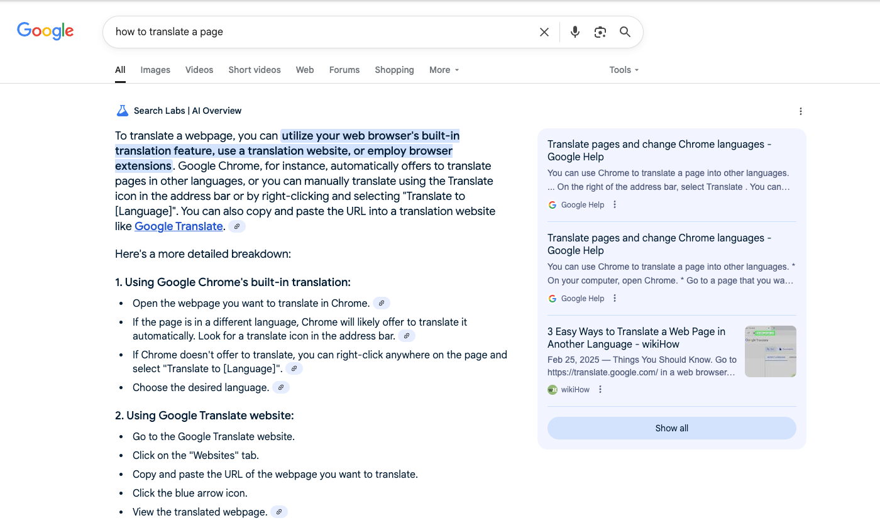Click the wikiHow favicon icon

tap(553, 390)
